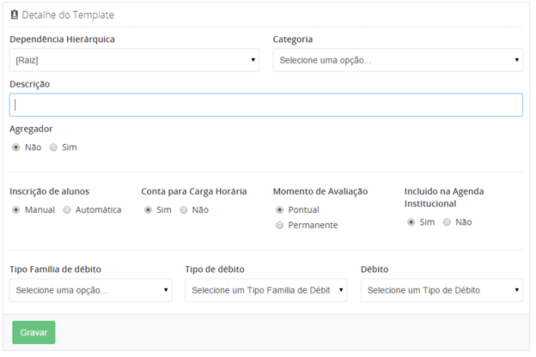This screenshot has width=536, height=357.
Task: Choose Manual for Inscrição de alunos
Action: [x=16, y=209]
